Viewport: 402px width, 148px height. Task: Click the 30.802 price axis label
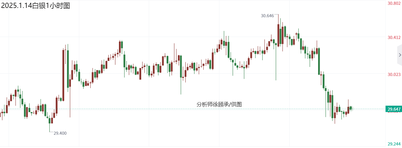coord(394,4)
